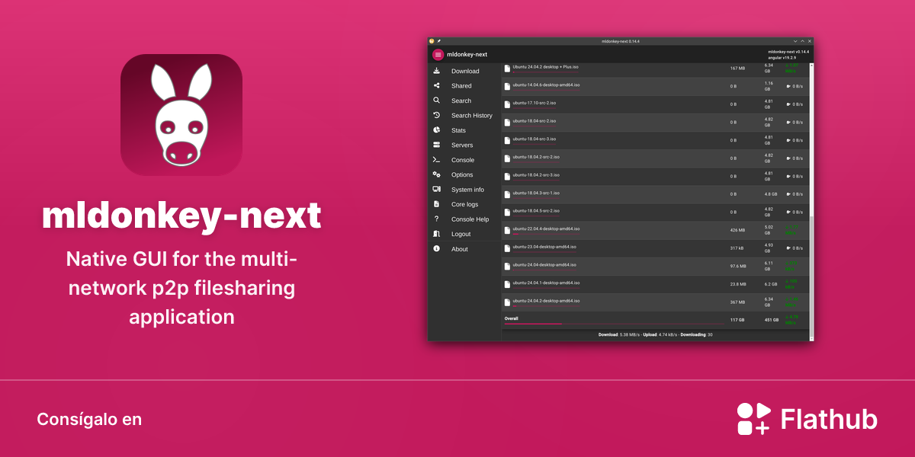915x457 pixels.
Task: Click the Stats pie chart icon
Action: point(436,130)
